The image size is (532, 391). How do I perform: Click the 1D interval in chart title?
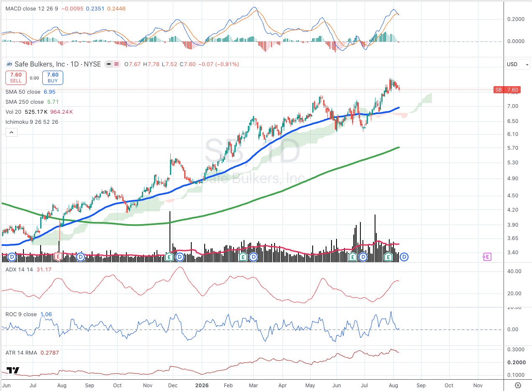(x=74, y=64)
